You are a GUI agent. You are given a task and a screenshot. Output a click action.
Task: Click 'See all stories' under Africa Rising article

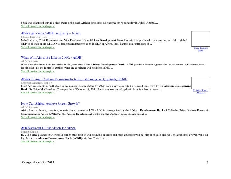point(38,93)
